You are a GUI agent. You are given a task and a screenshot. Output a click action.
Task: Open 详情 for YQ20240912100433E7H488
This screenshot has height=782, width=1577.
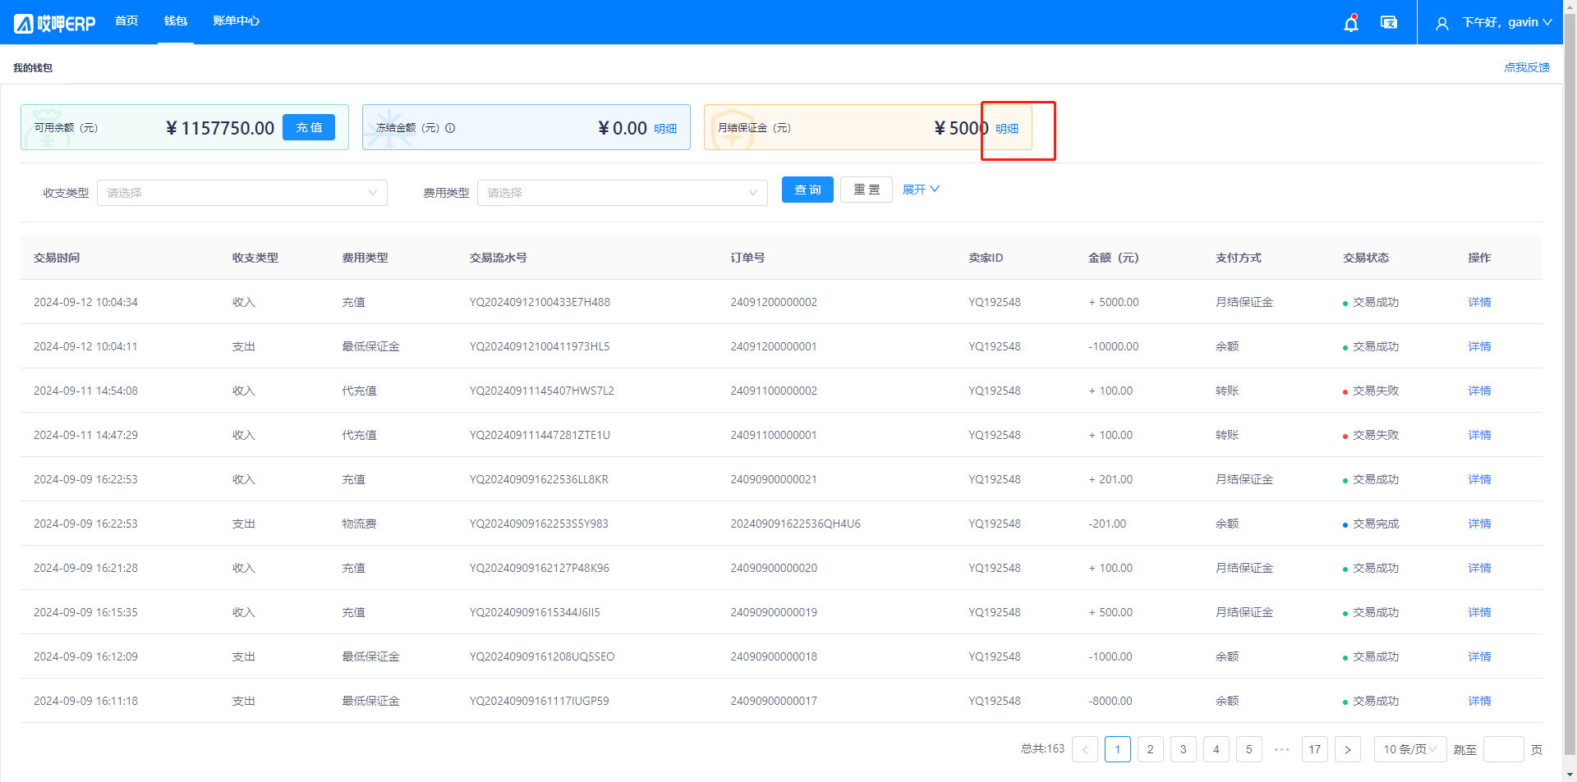click(x=1479, y=302)
